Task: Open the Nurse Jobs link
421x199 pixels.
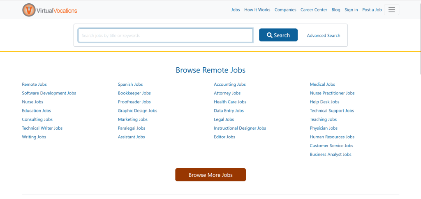Action: pos(32,102)
